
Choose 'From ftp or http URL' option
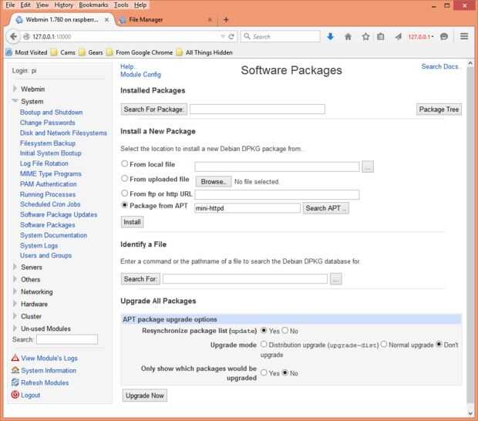[x=125, y=194]
